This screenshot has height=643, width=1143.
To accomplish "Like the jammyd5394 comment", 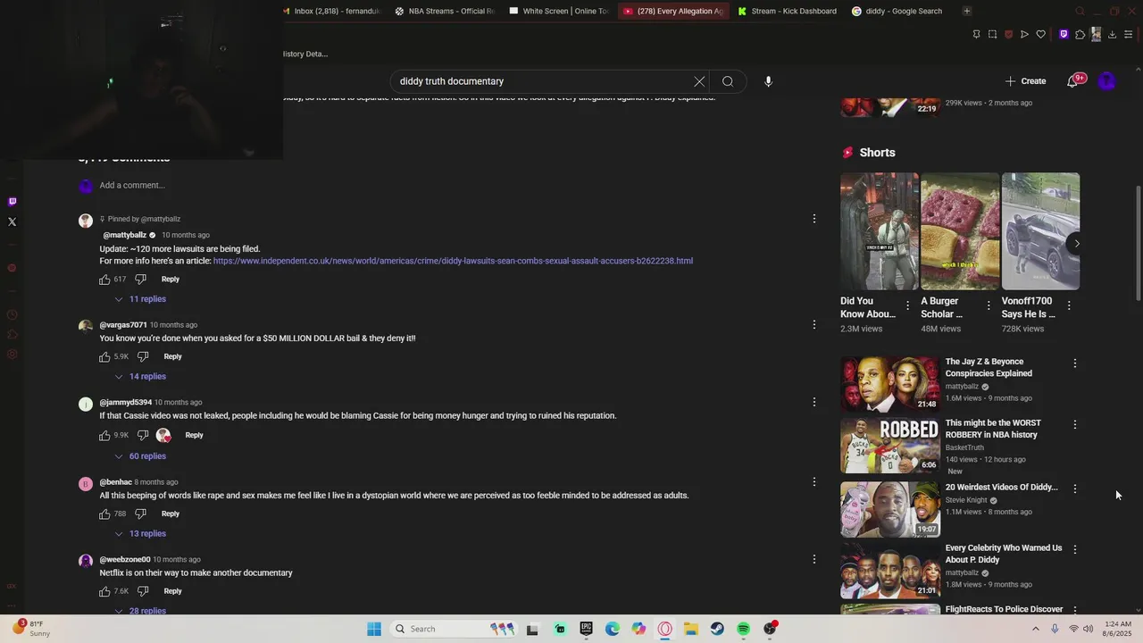I will (x=104, y=436).
